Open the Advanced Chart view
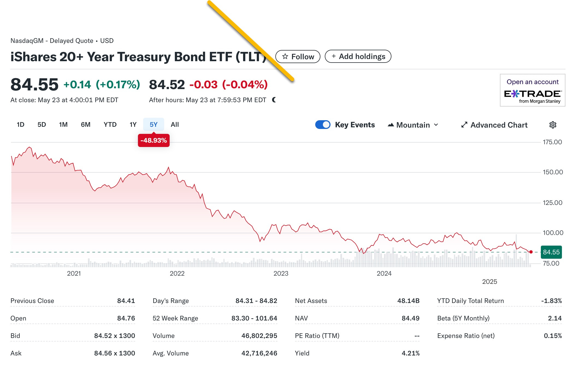 pos(494,125)
